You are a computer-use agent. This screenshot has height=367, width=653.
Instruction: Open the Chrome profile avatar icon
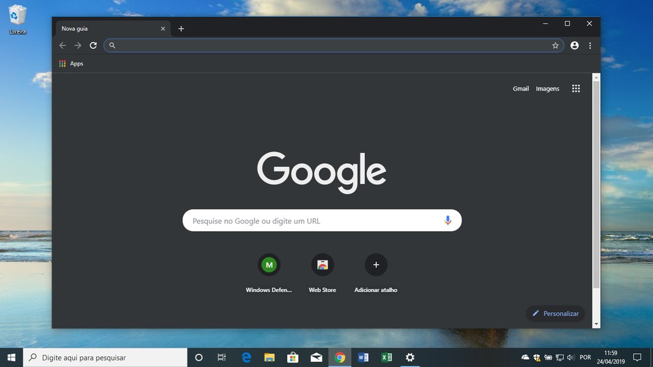(x=574, y=46)
